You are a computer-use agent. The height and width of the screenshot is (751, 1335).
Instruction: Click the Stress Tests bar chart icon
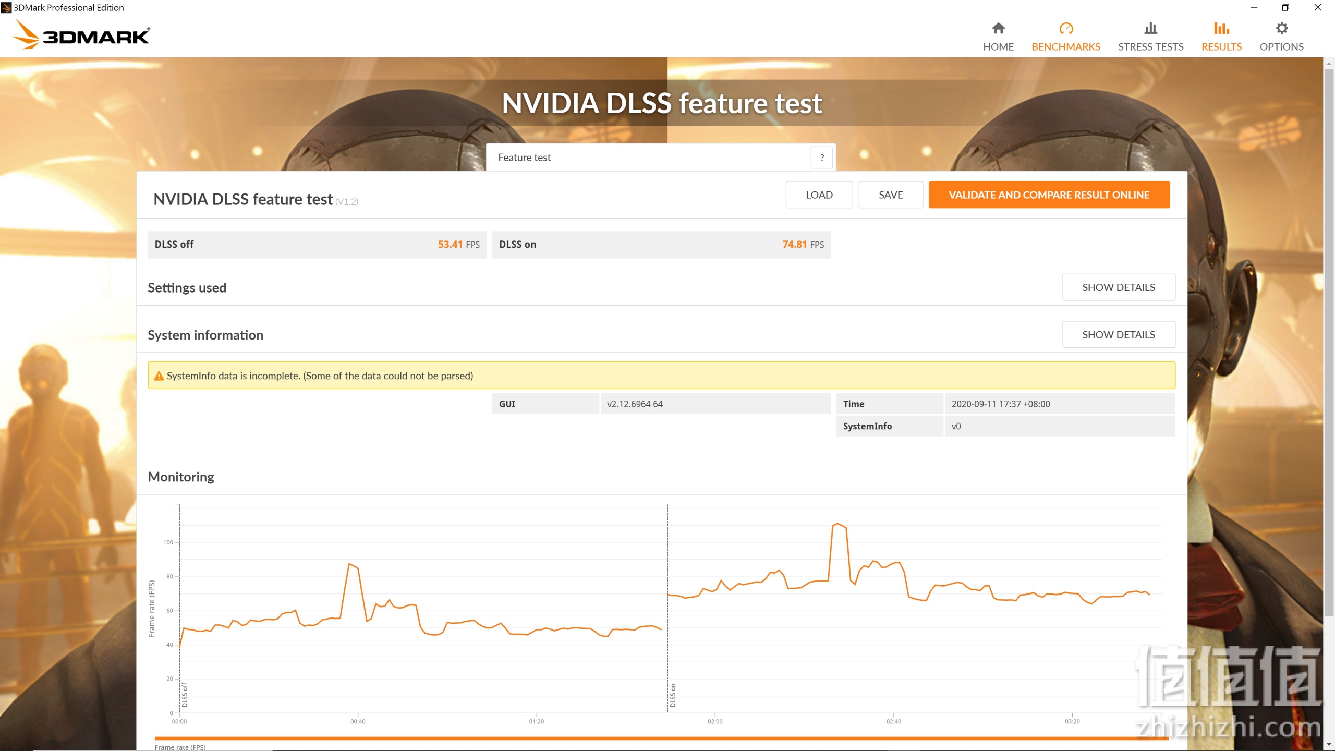tap(1150, 28)
